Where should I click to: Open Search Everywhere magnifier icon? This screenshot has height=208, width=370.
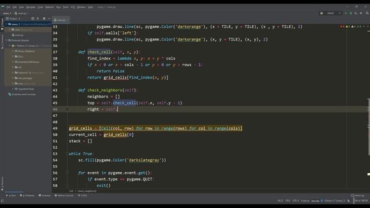[x=368, y=13]
